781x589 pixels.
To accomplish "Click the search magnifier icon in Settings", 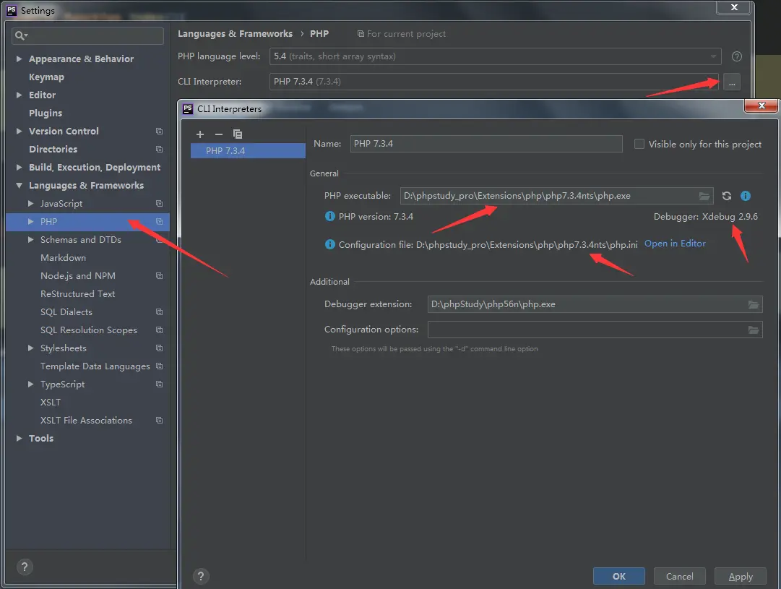I will [21, 35].
